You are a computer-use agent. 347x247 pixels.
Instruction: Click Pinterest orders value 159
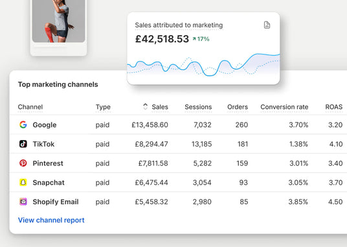[x=242, y=163]
